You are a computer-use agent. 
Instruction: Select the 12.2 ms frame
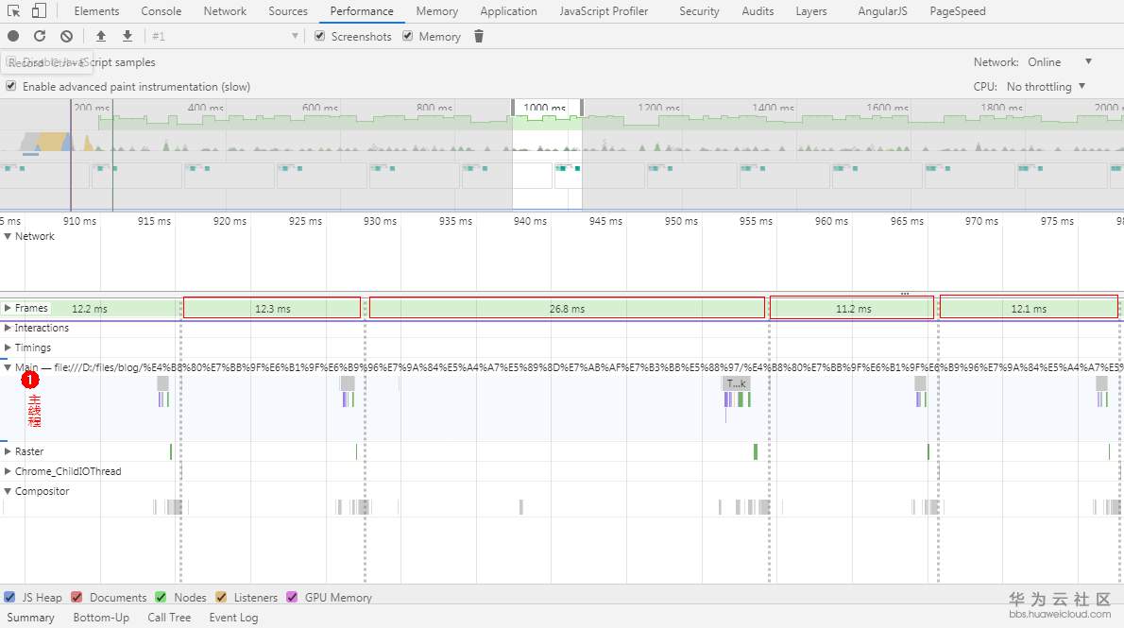[90, 308]
